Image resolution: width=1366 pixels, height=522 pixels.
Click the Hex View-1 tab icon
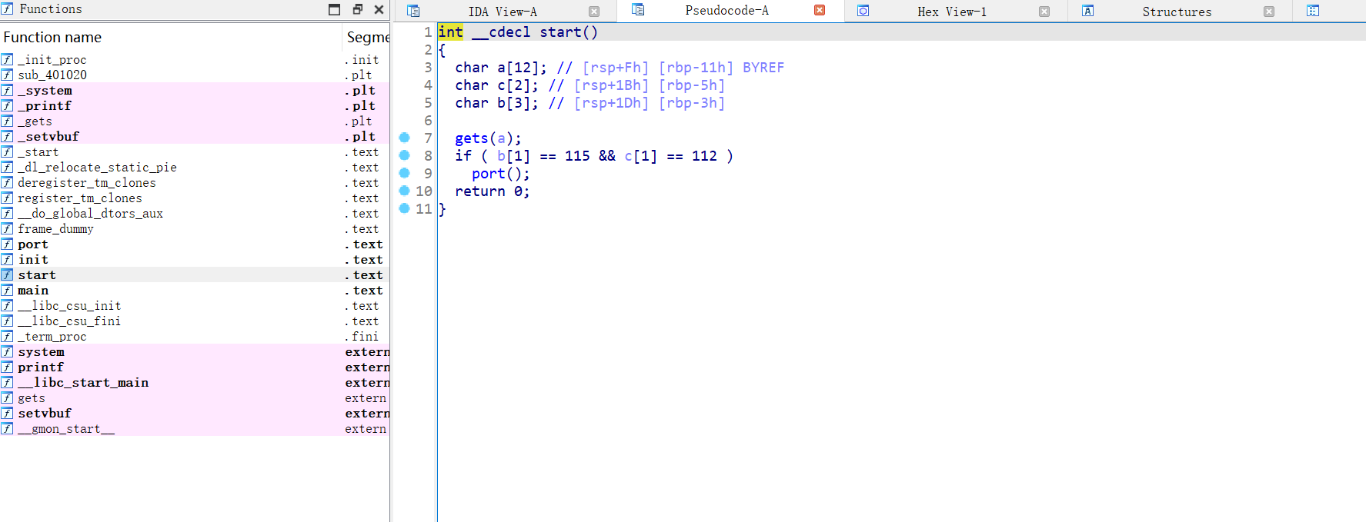(x=863, y=11)
